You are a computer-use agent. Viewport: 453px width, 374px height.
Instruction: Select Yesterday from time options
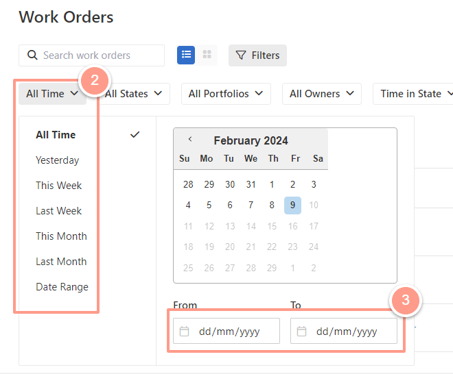tap(57, 160)
